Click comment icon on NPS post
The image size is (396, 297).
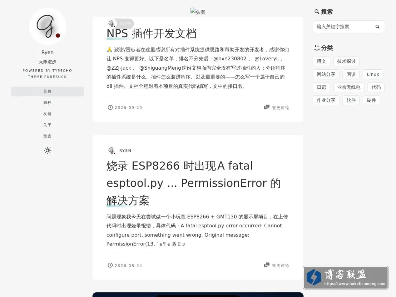click(267, 107)
